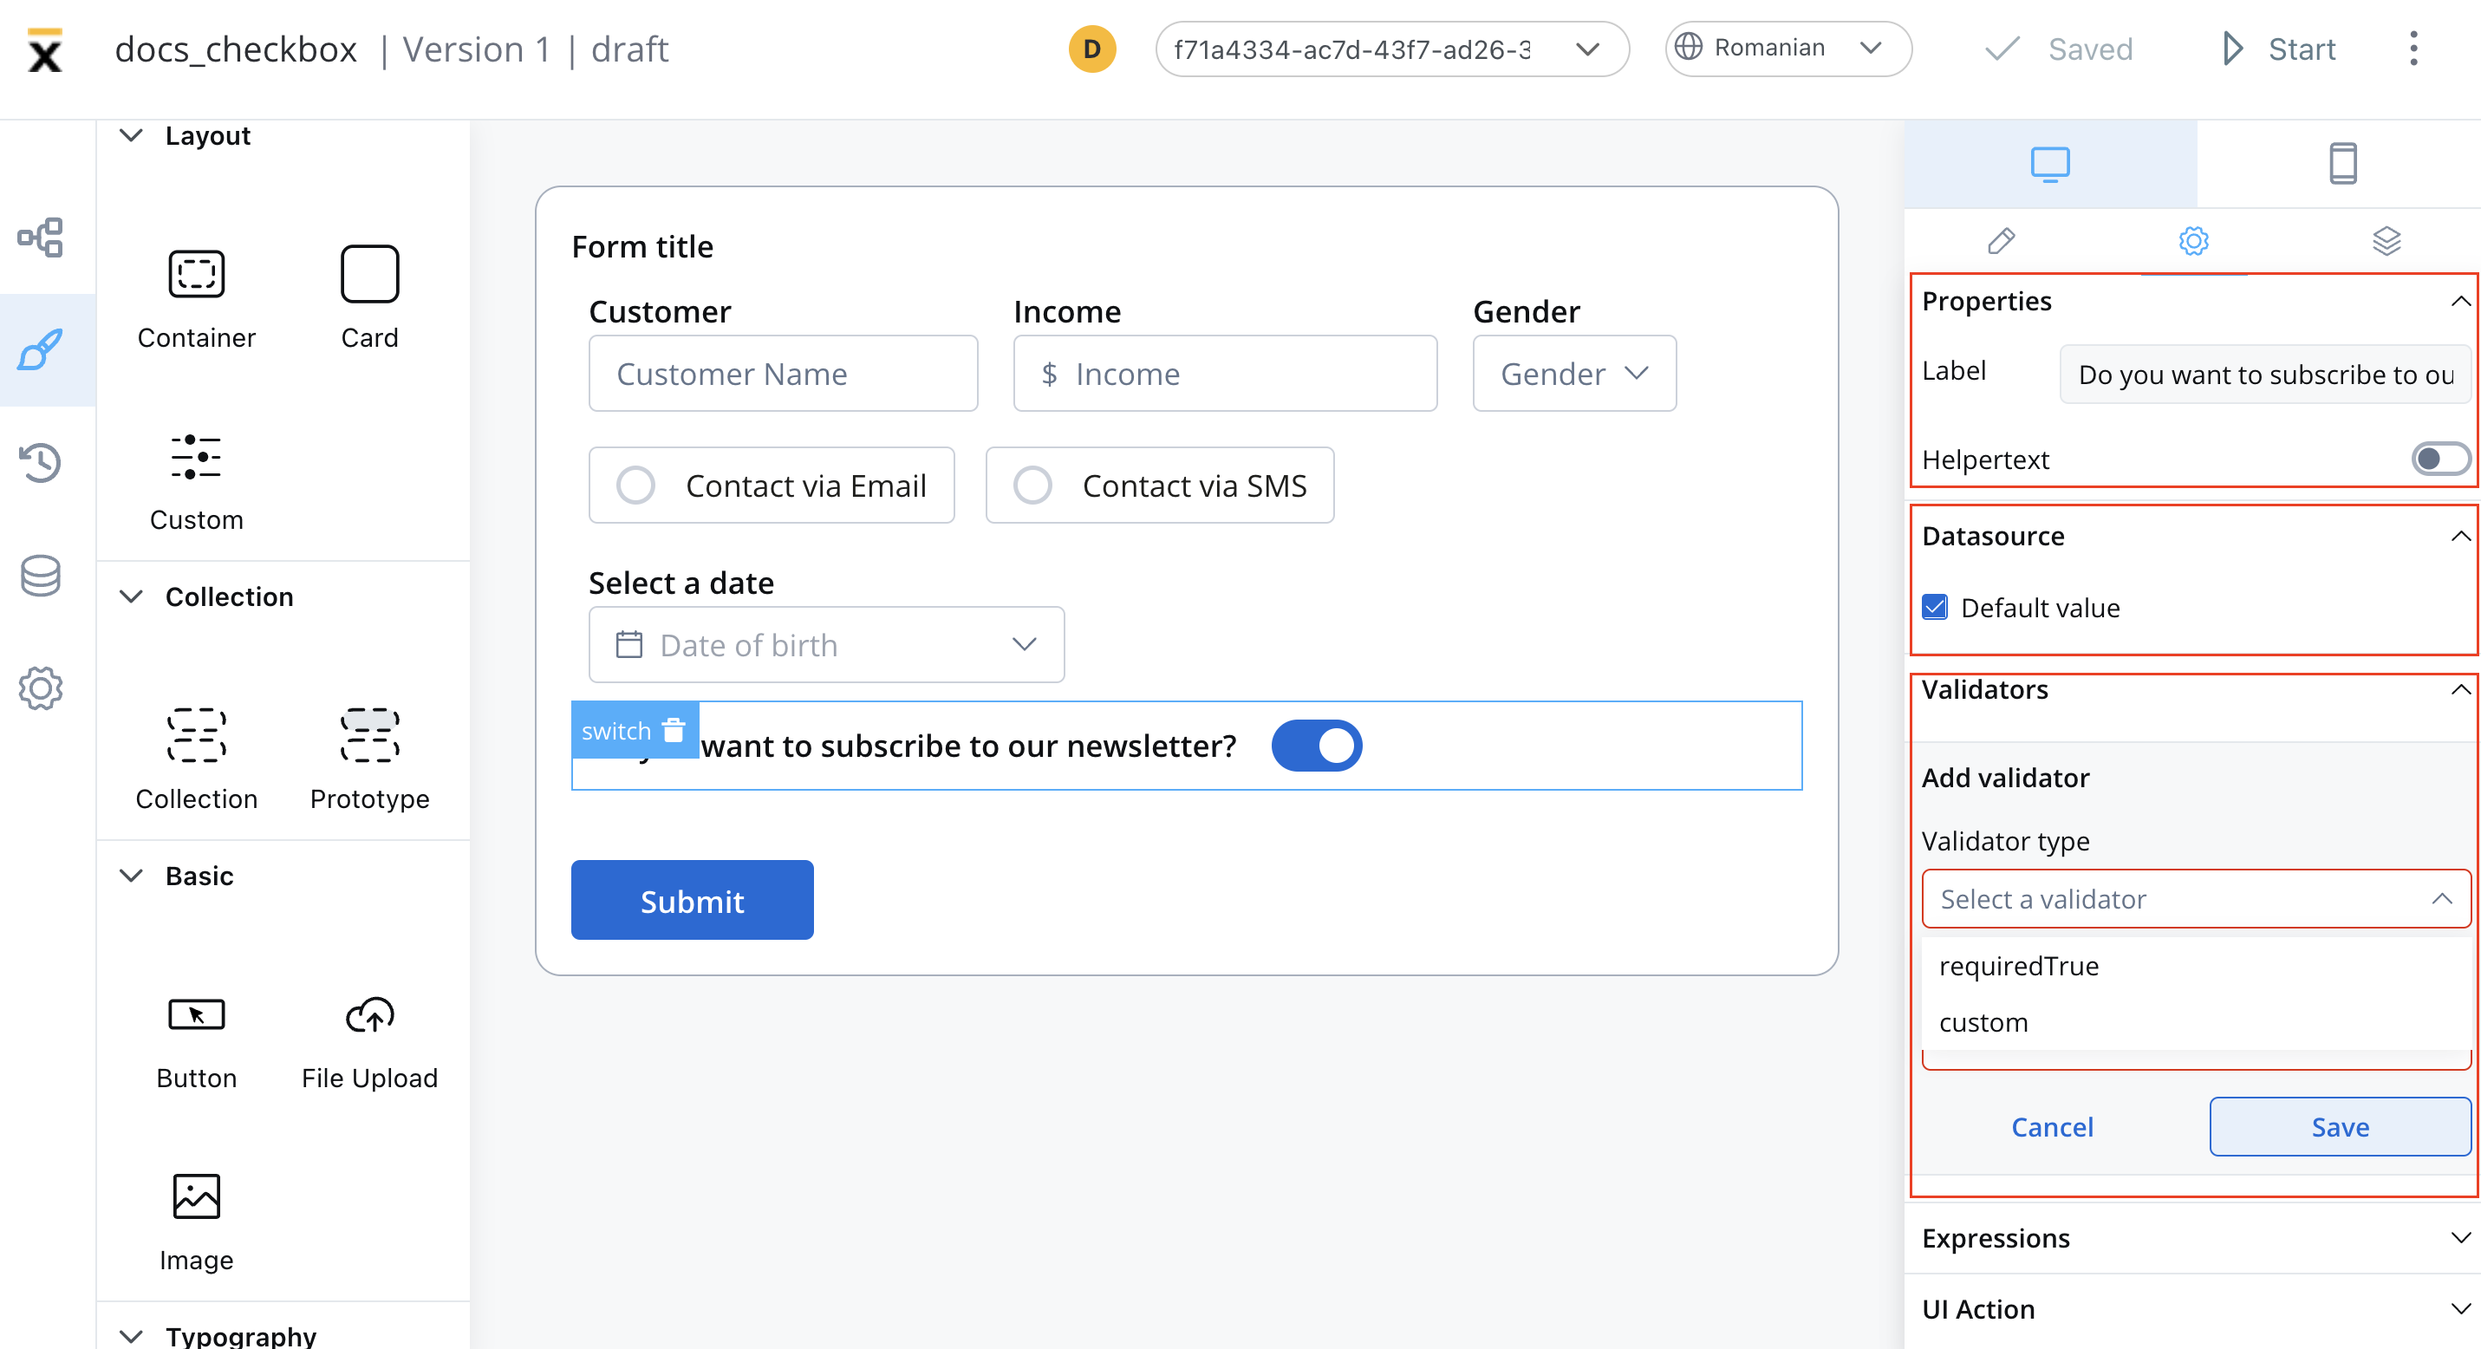Close the Select a validator dropdown

click(2196, 899)
